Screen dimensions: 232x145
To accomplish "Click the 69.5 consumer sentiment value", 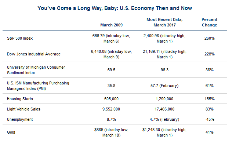I will point(112,70).
